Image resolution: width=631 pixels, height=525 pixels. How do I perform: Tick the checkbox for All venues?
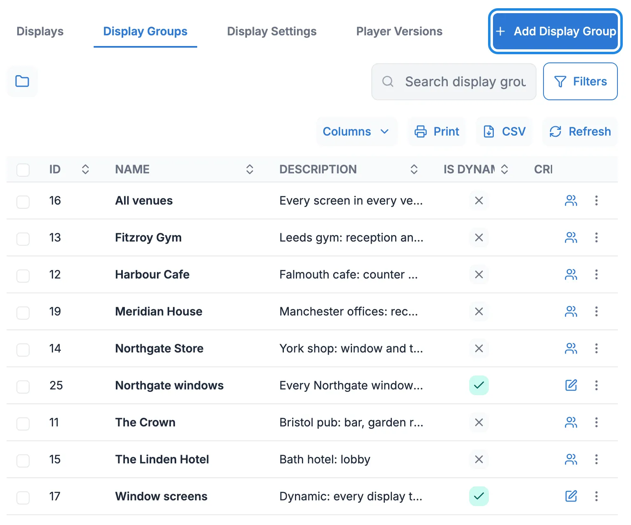pos(23,202)
